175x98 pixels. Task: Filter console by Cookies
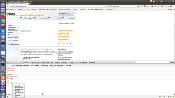[x=68, y=66]
